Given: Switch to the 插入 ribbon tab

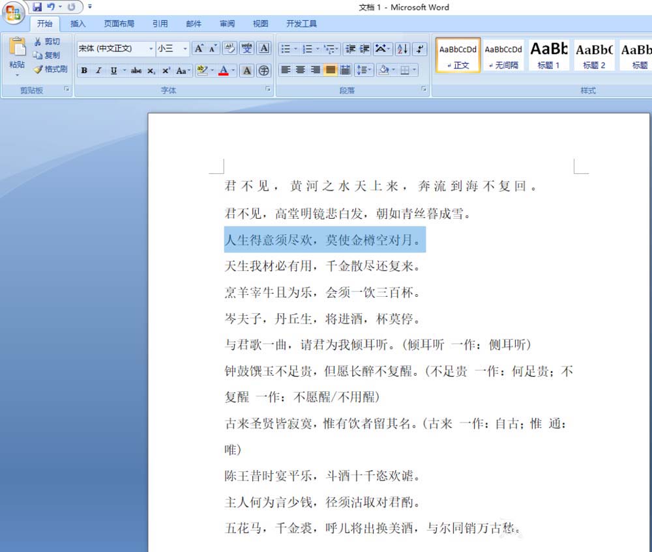Looking at the screenshot, I should (78, 23).
